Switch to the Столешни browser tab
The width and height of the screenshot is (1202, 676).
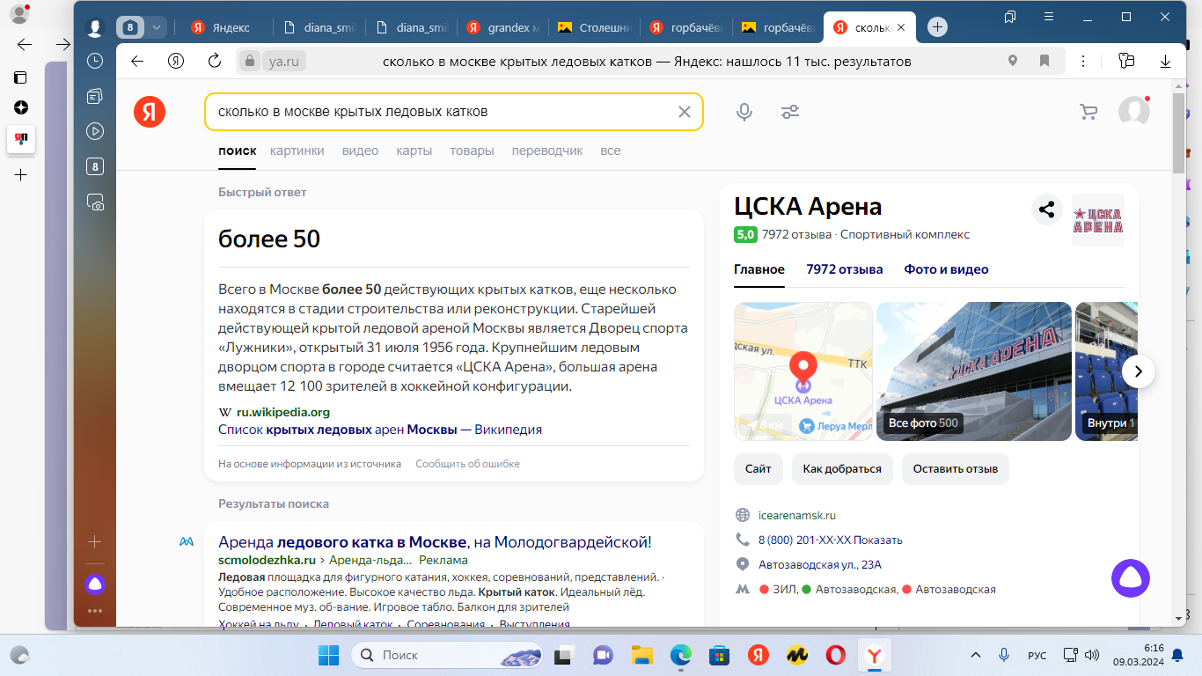(x=594, y=27)
